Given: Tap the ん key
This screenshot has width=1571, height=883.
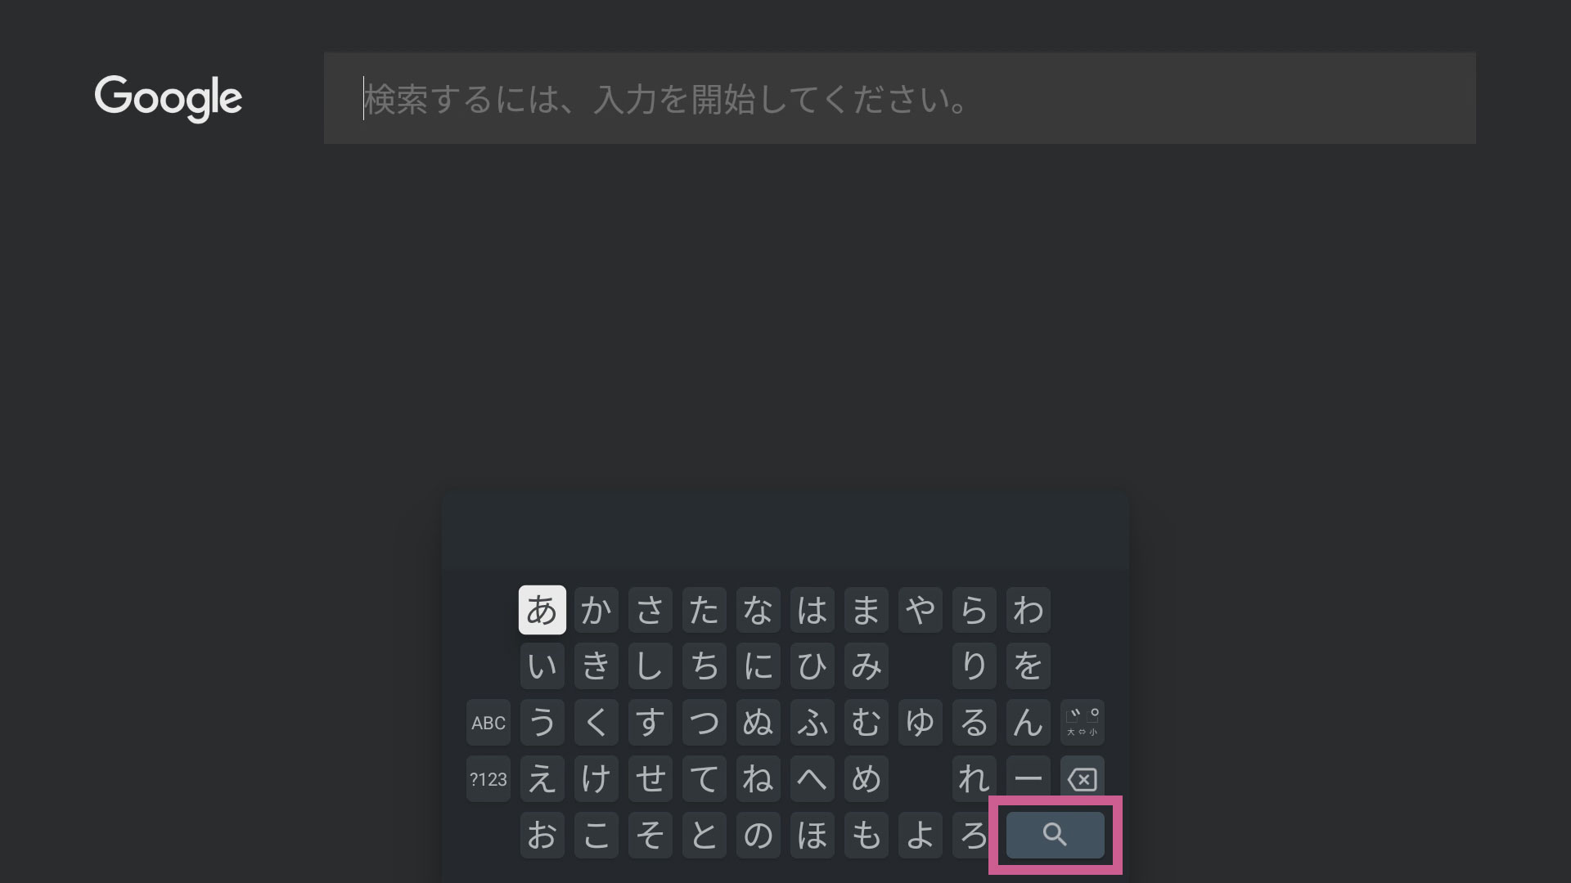Looking at the screenshot, I should (x=1028, y=723).
